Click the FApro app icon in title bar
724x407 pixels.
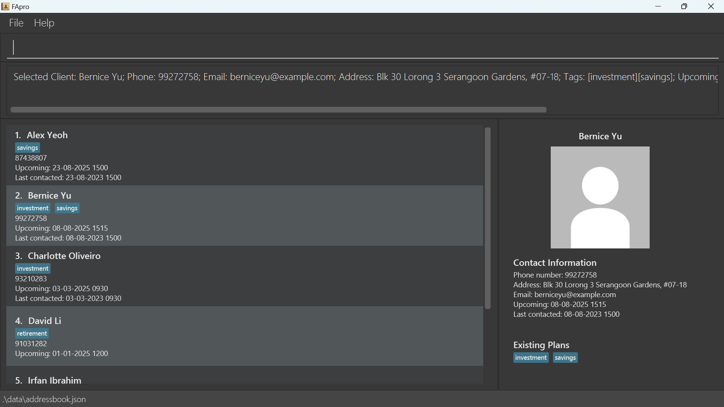[x=5, y=6]
